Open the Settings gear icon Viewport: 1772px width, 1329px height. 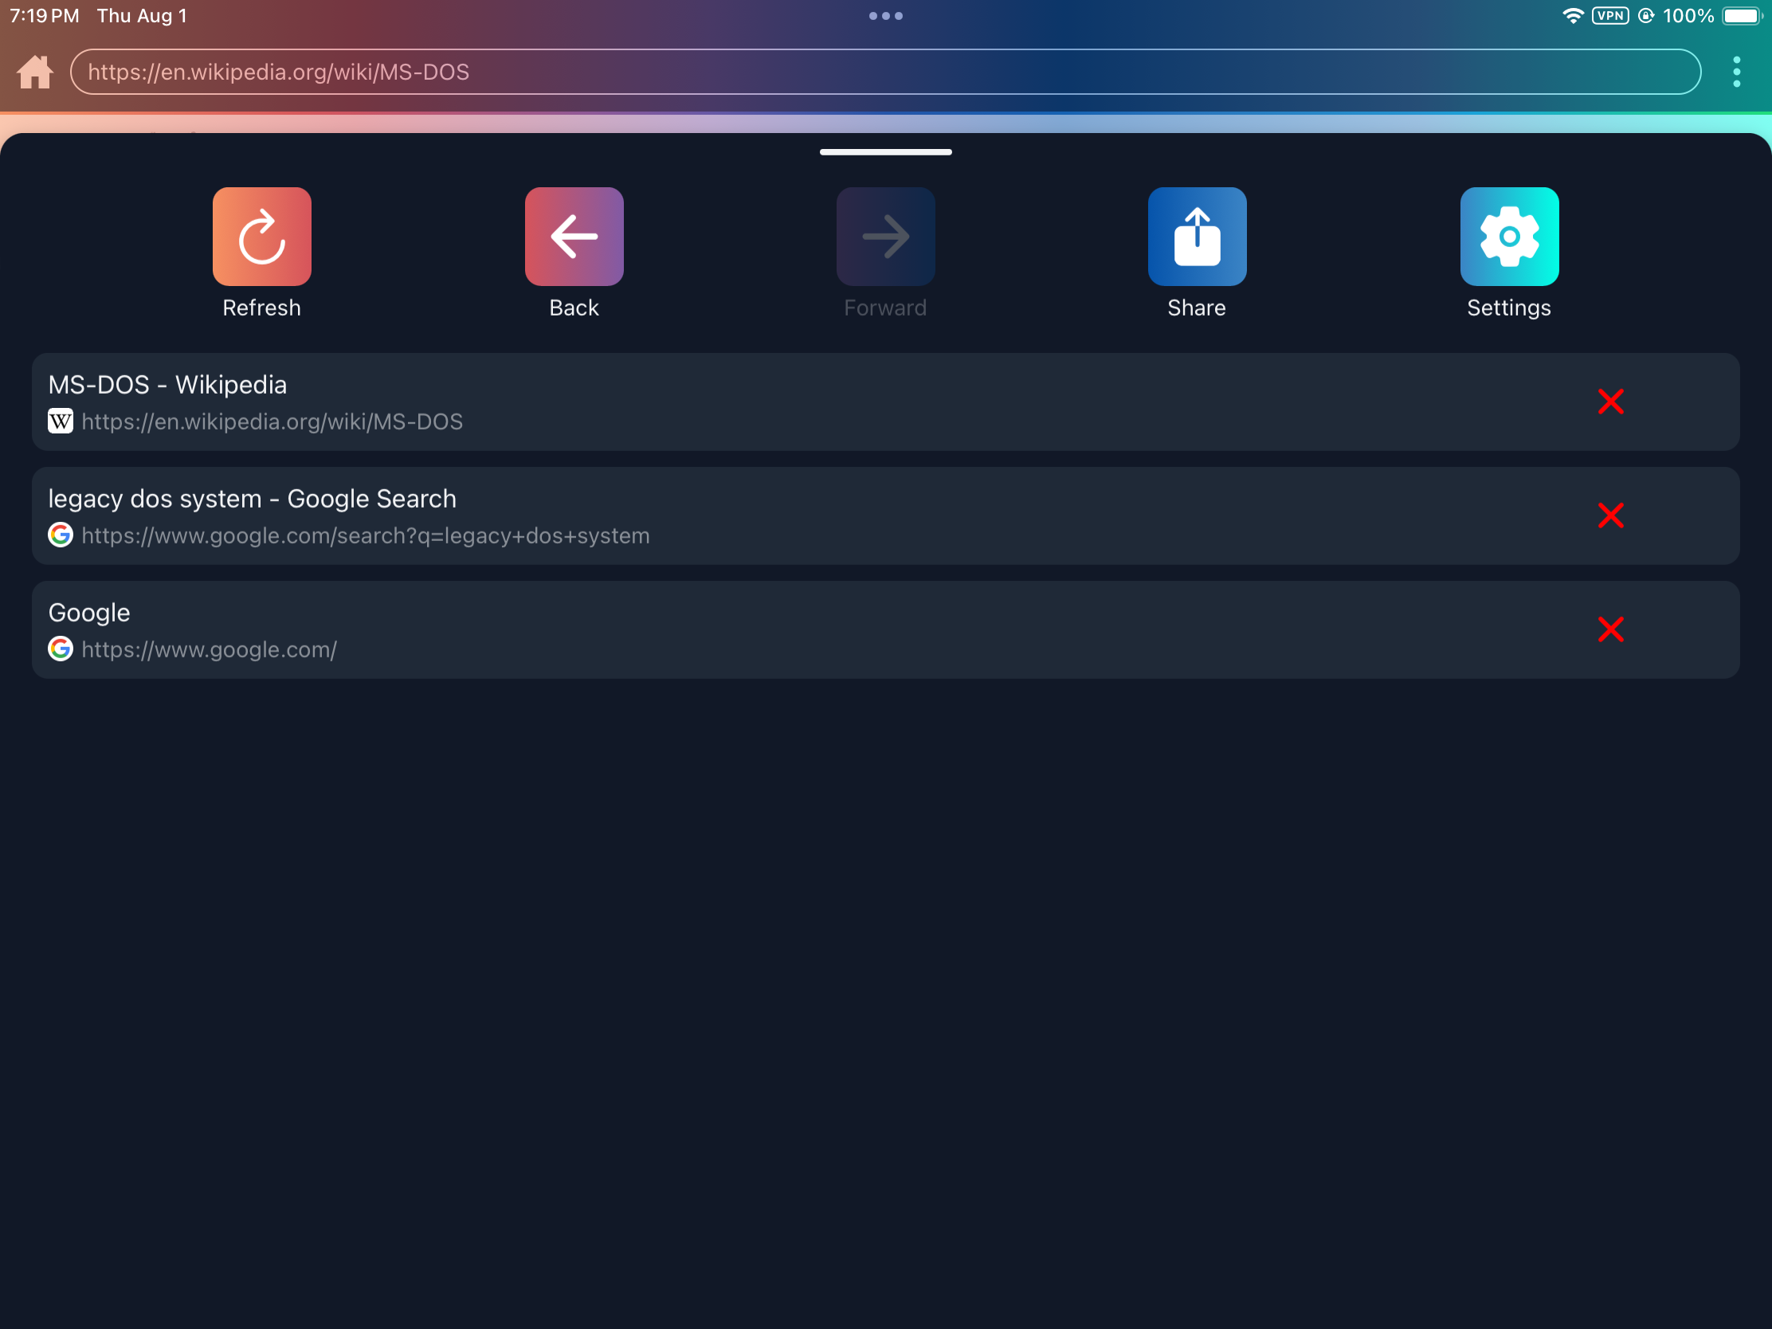point(1509,237)
